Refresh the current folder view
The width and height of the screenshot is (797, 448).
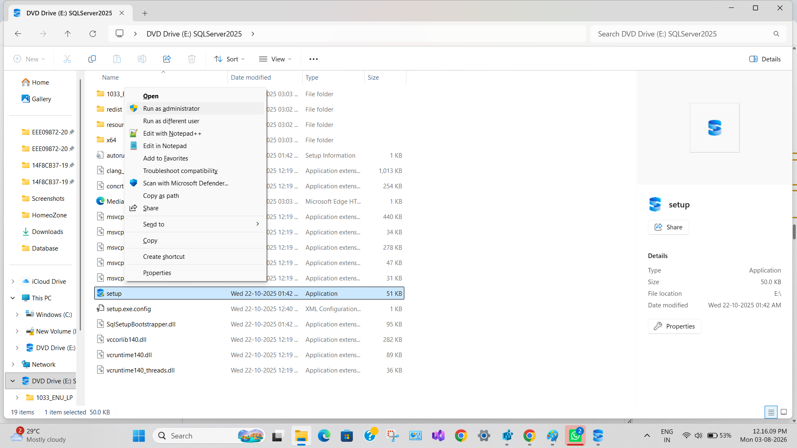point(93,34)
